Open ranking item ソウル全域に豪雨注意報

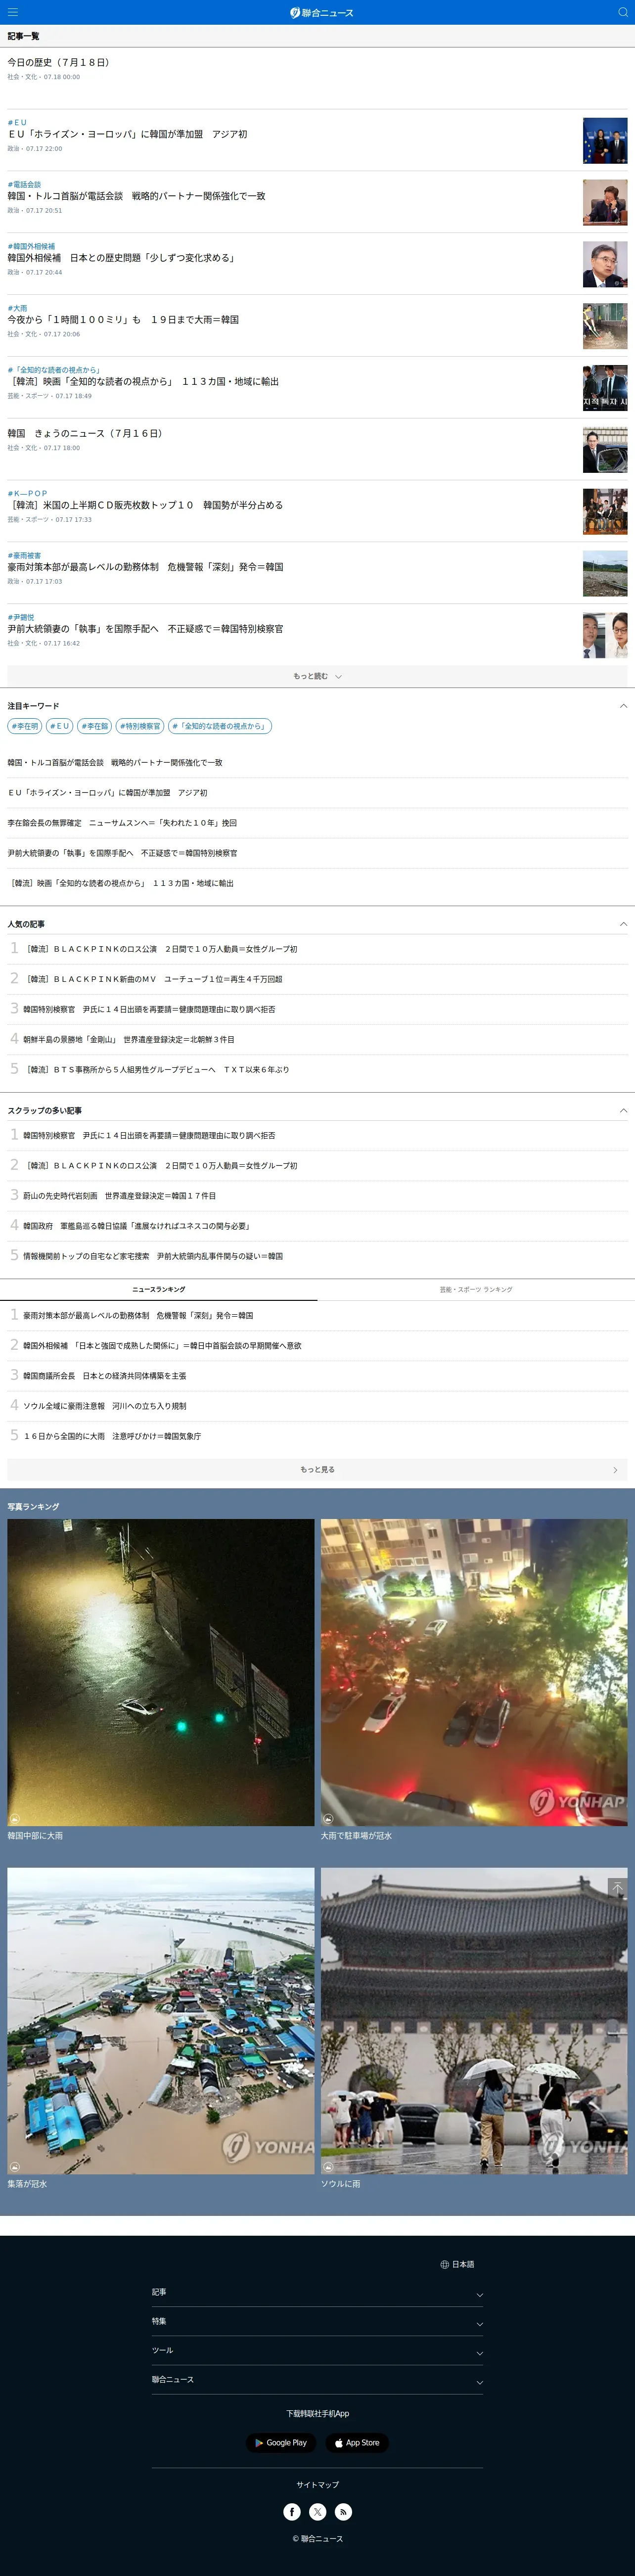105,1405
